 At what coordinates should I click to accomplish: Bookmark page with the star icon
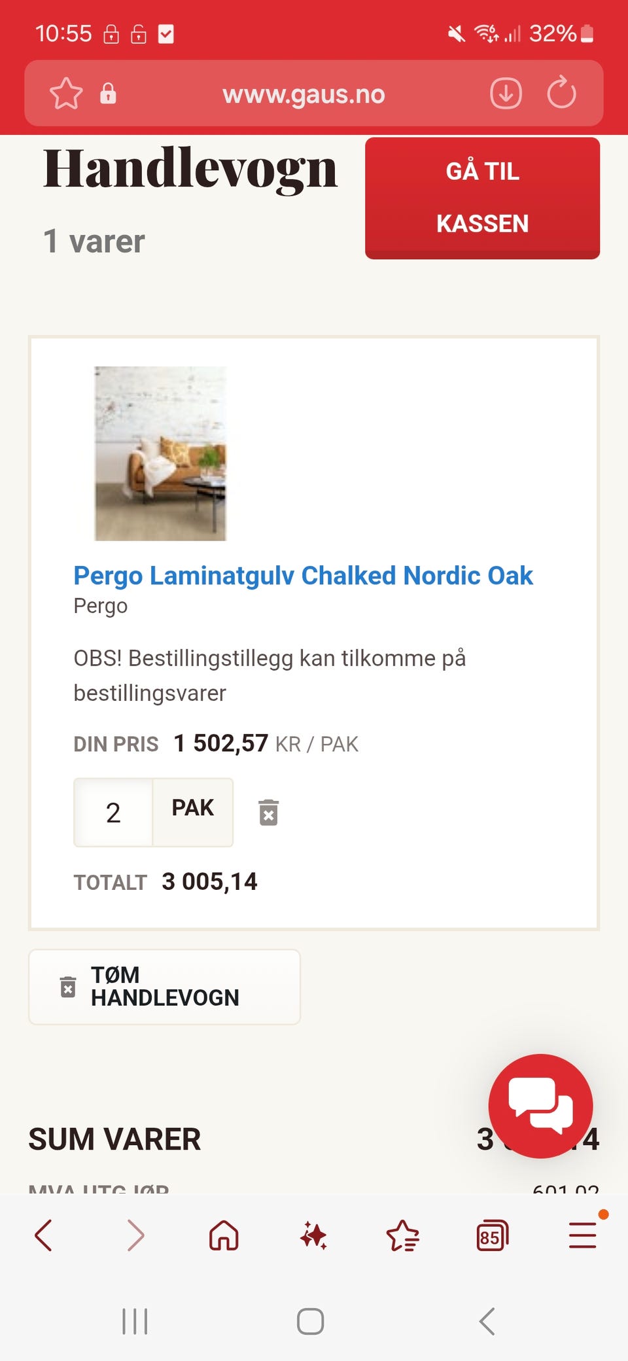tap(66, 94)
